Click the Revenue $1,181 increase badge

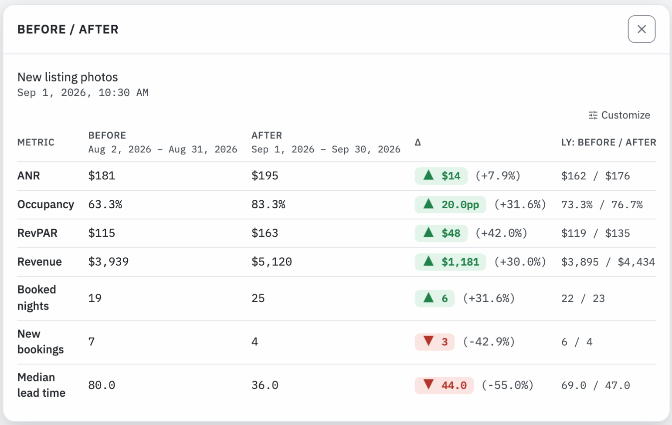coord(450,262)
